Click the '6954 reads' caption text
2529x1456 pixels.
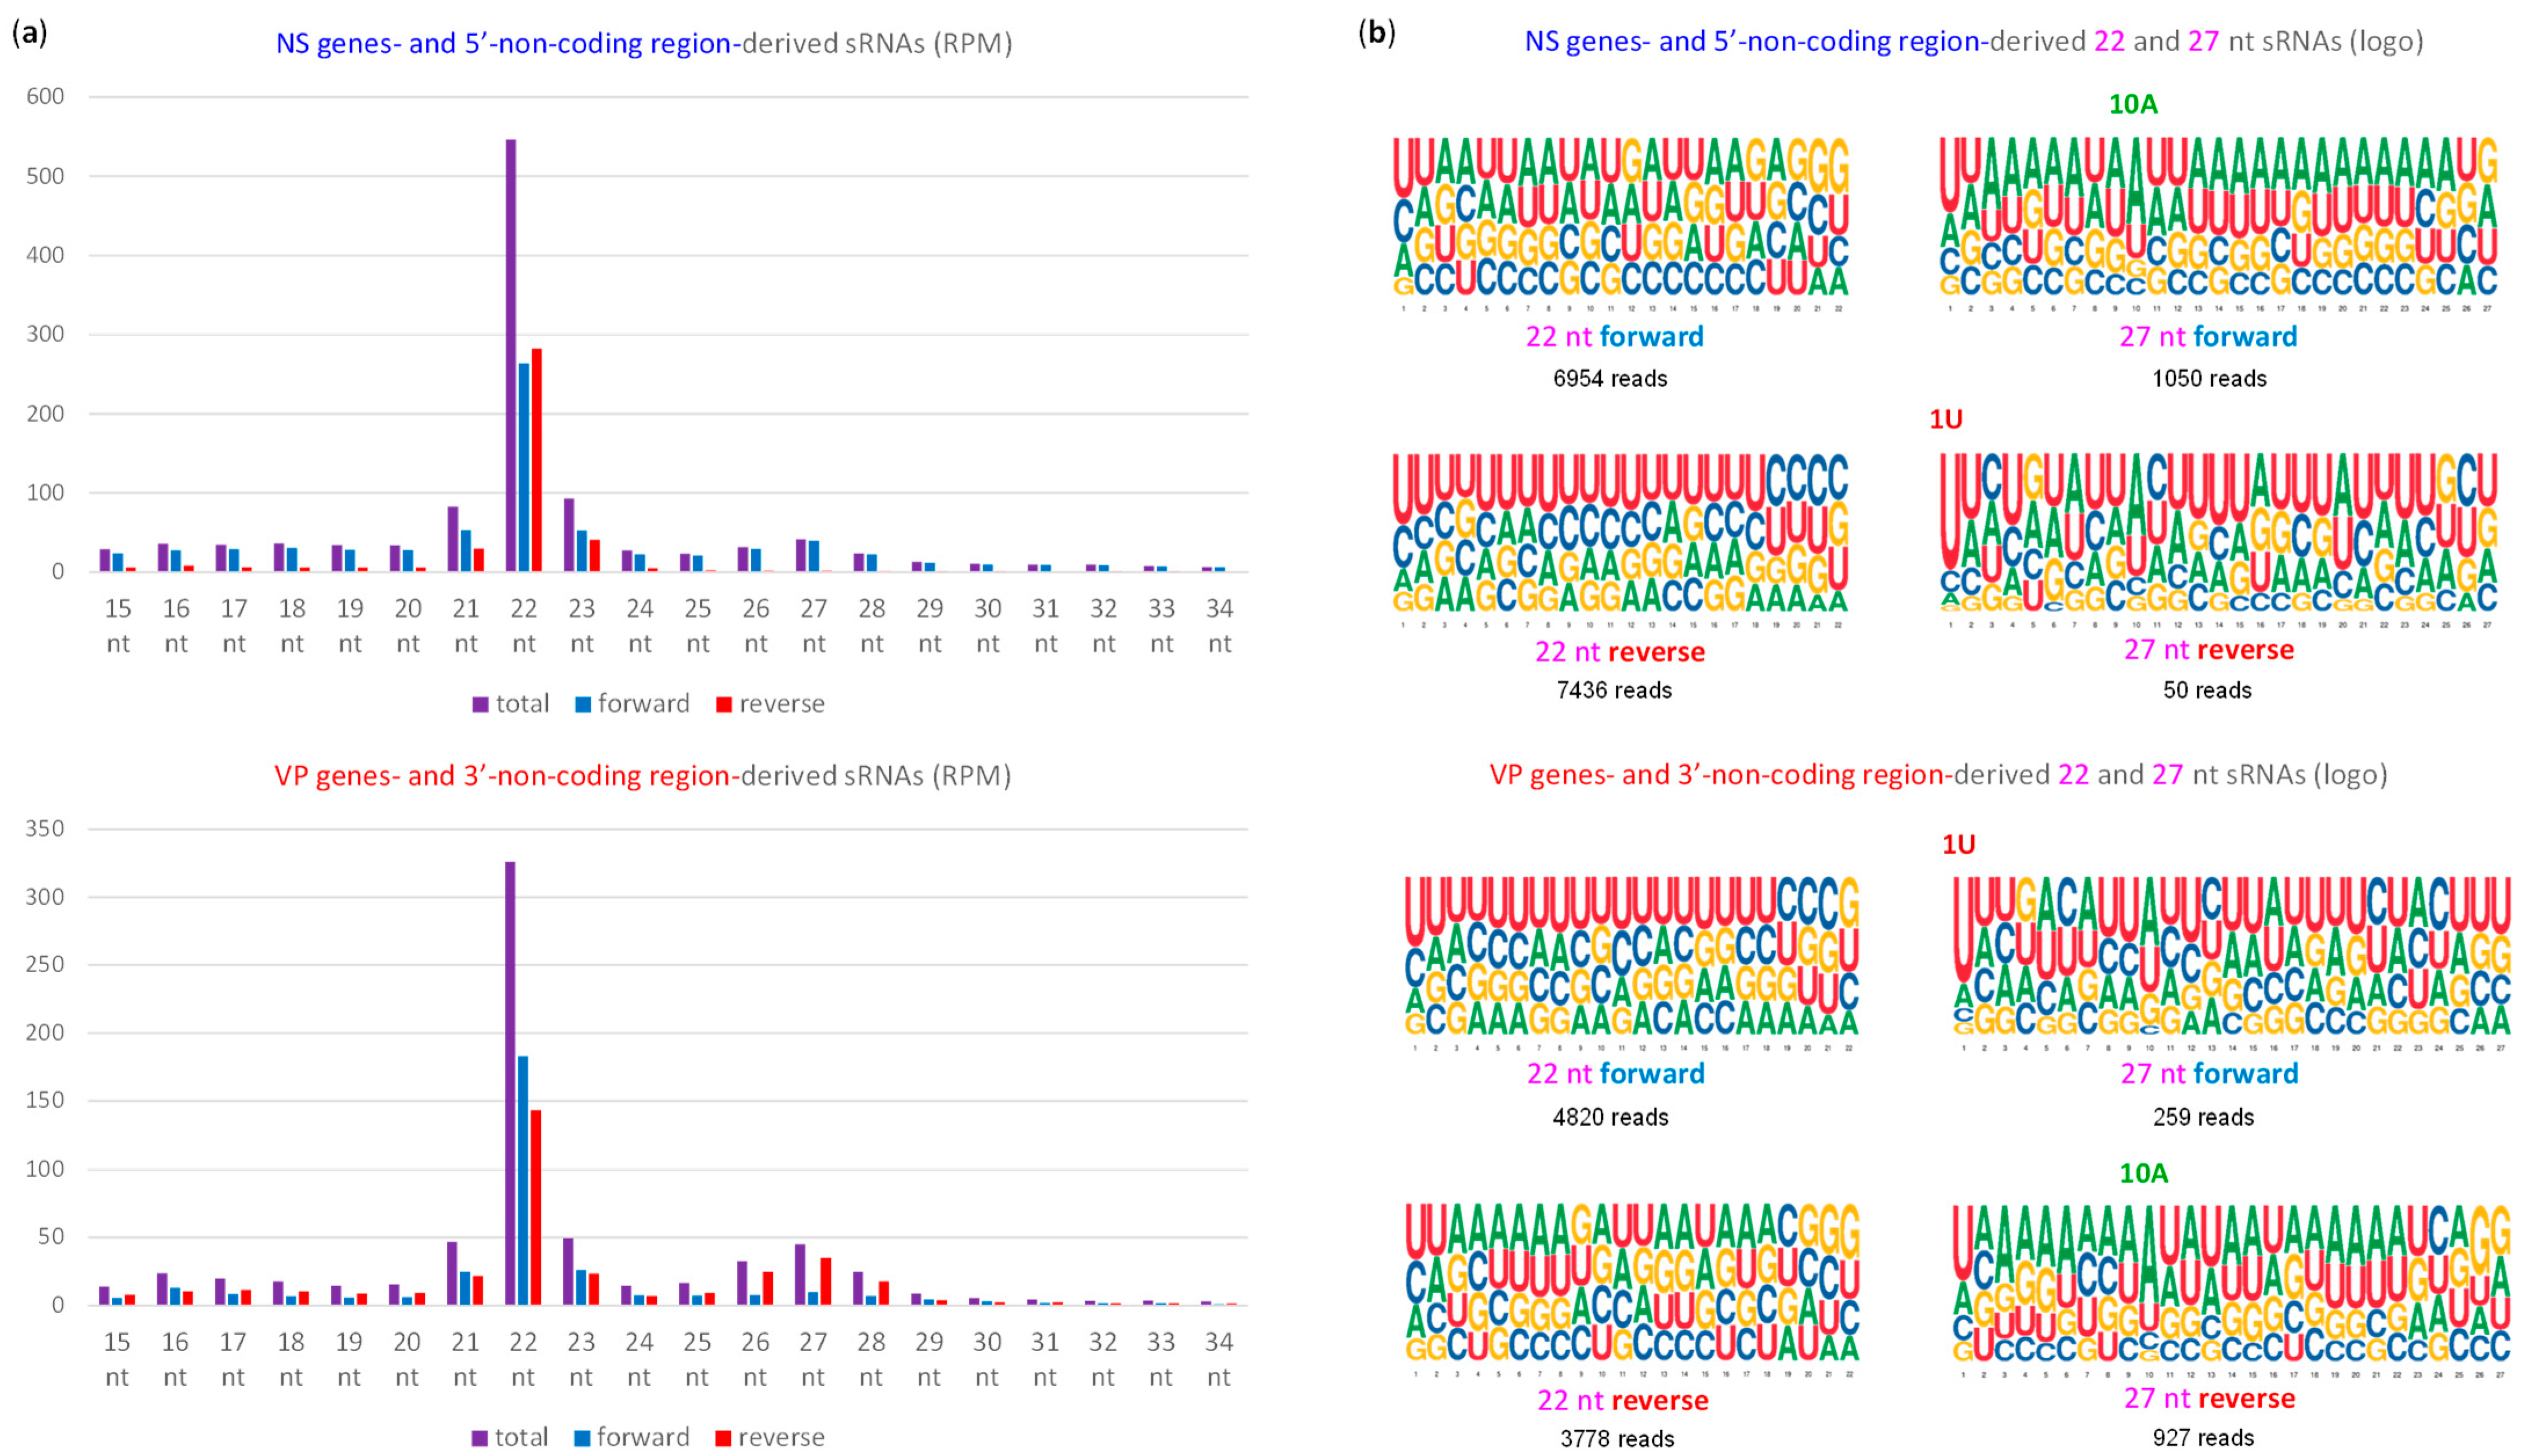[x=1610, y=379]
